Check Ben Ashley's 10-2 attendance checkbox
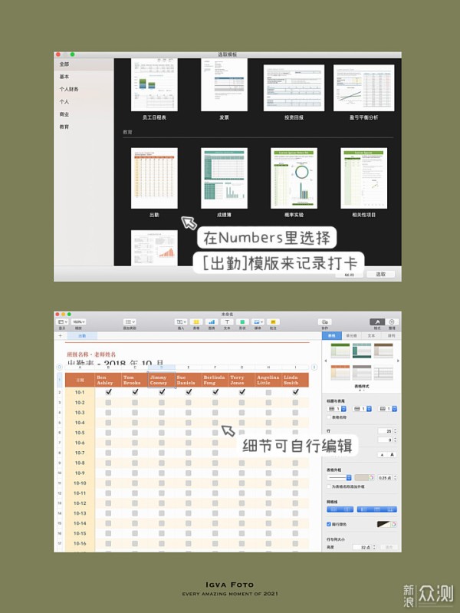460x613 pixels. (x=108, y=402)
